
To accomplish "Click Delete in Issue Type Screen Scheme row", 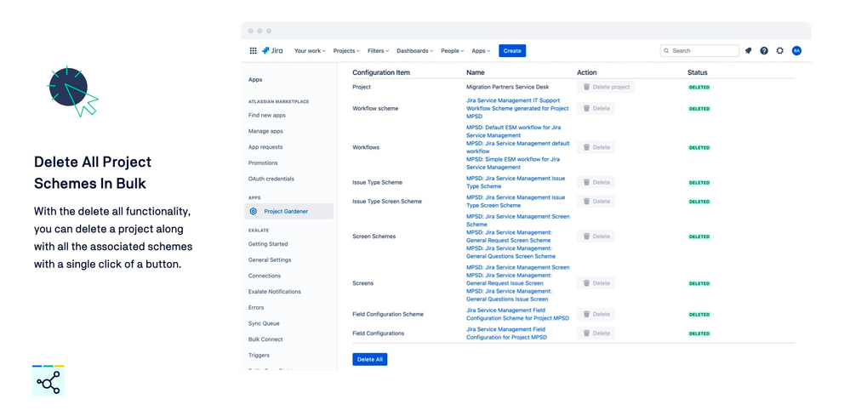I will 596,201.
